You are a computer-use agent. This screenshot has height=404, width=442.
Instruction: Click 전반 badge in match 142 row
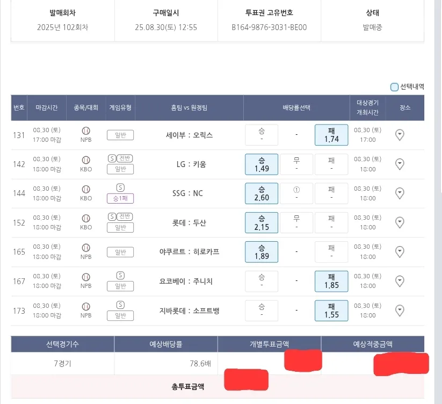[x=125, y=158]
